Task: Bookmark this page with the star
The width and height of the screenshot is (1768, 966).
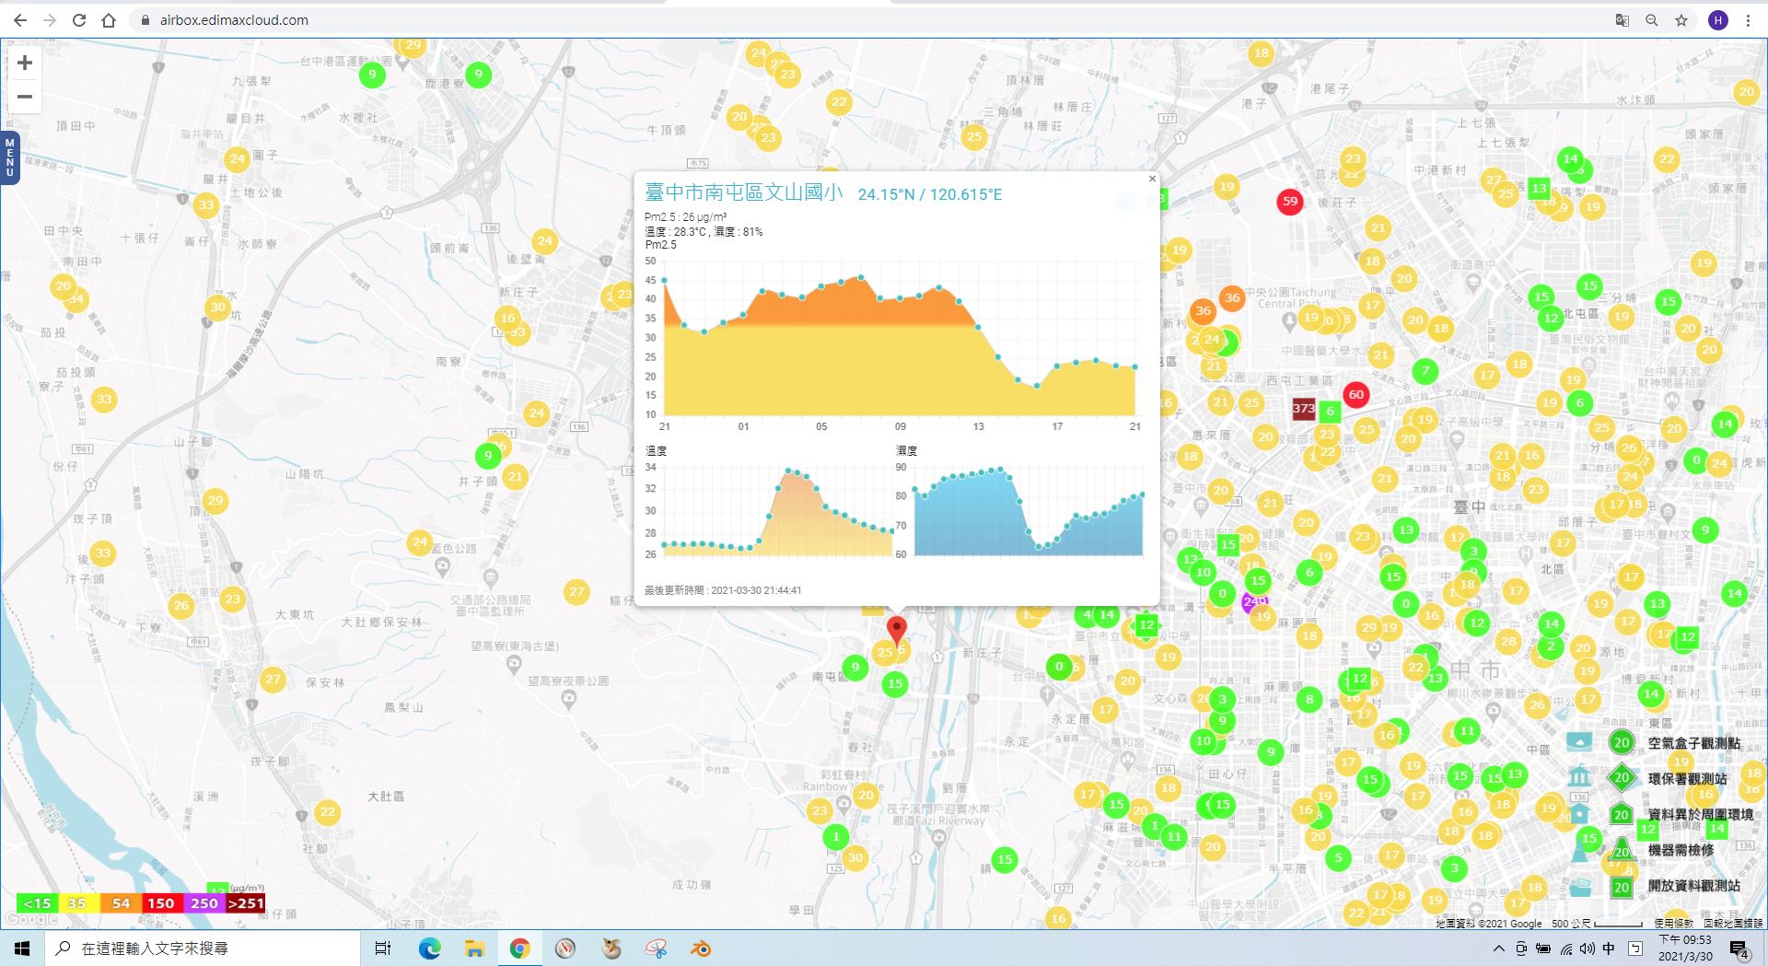Action: tap(1681, 20)
